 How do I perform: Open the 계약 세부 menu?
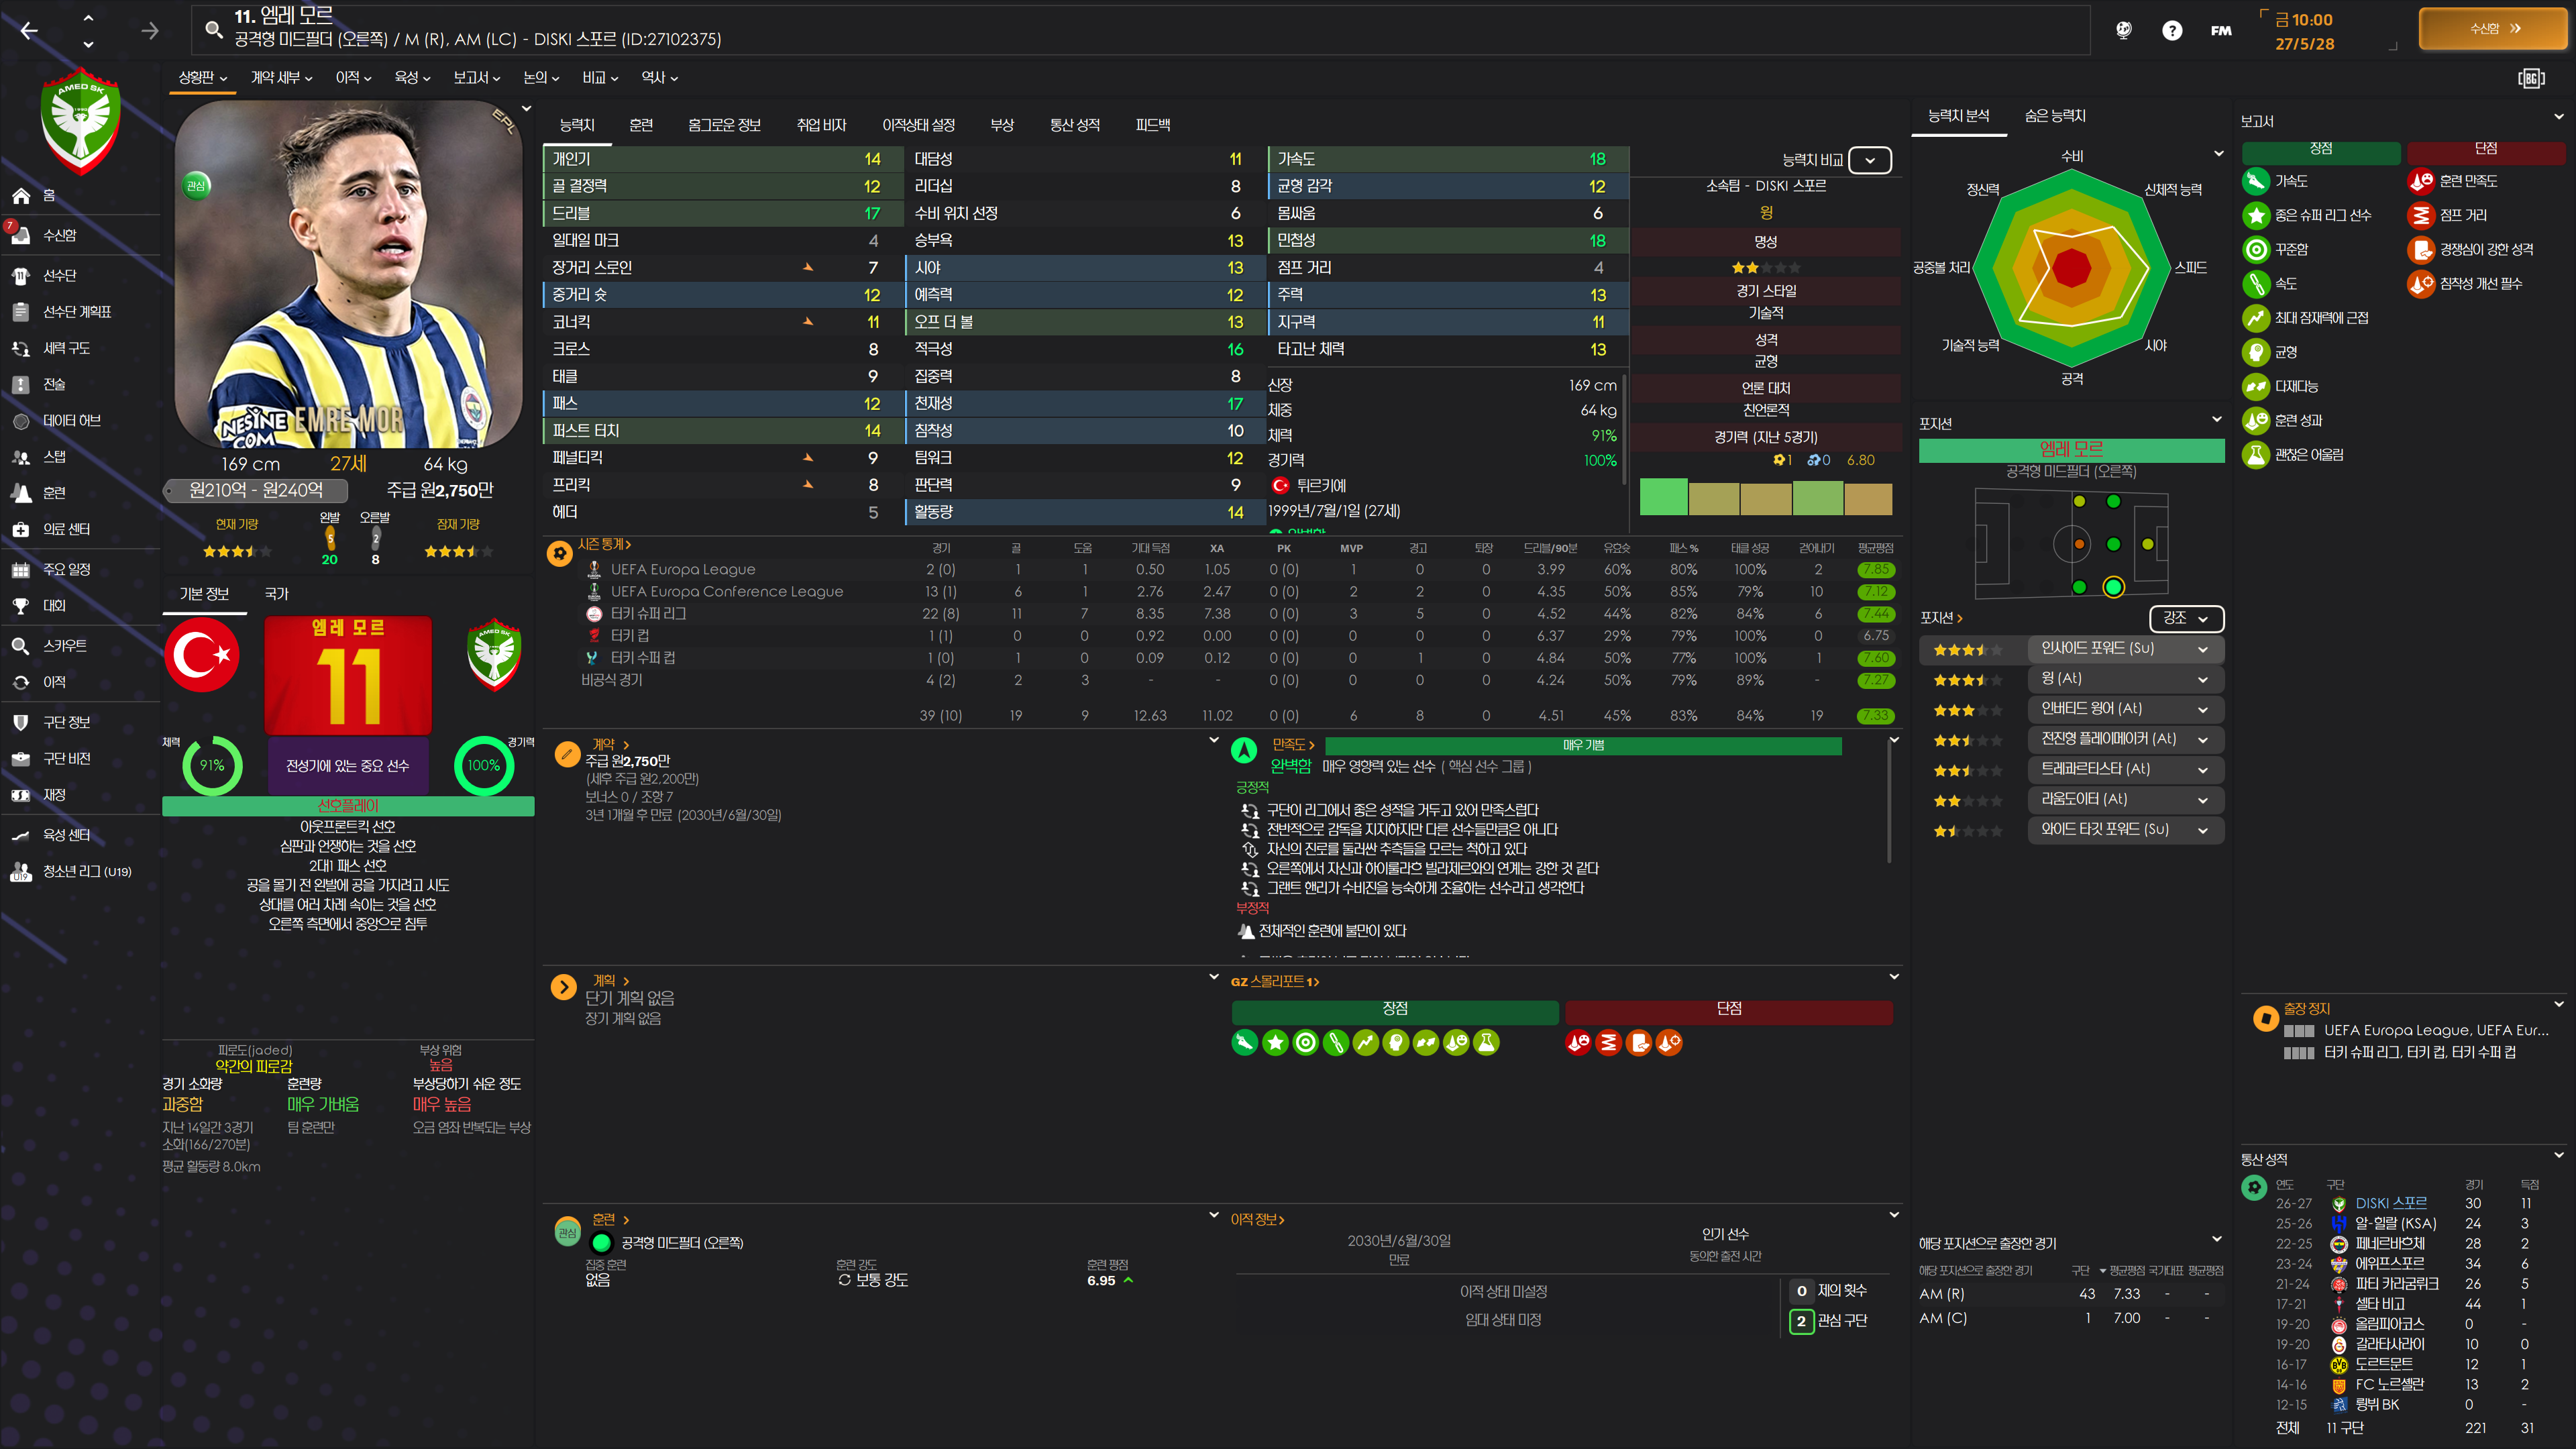click(280, 77)
